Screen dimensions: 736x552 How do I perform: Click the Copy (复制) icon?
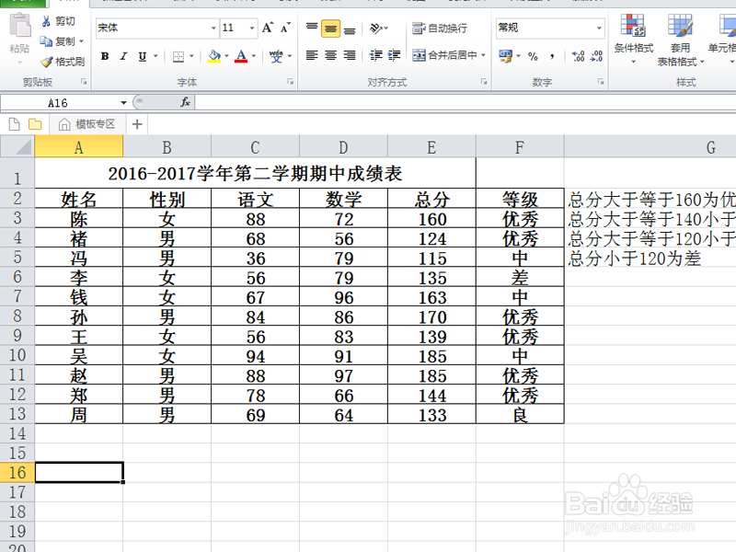tap(45, 40)
